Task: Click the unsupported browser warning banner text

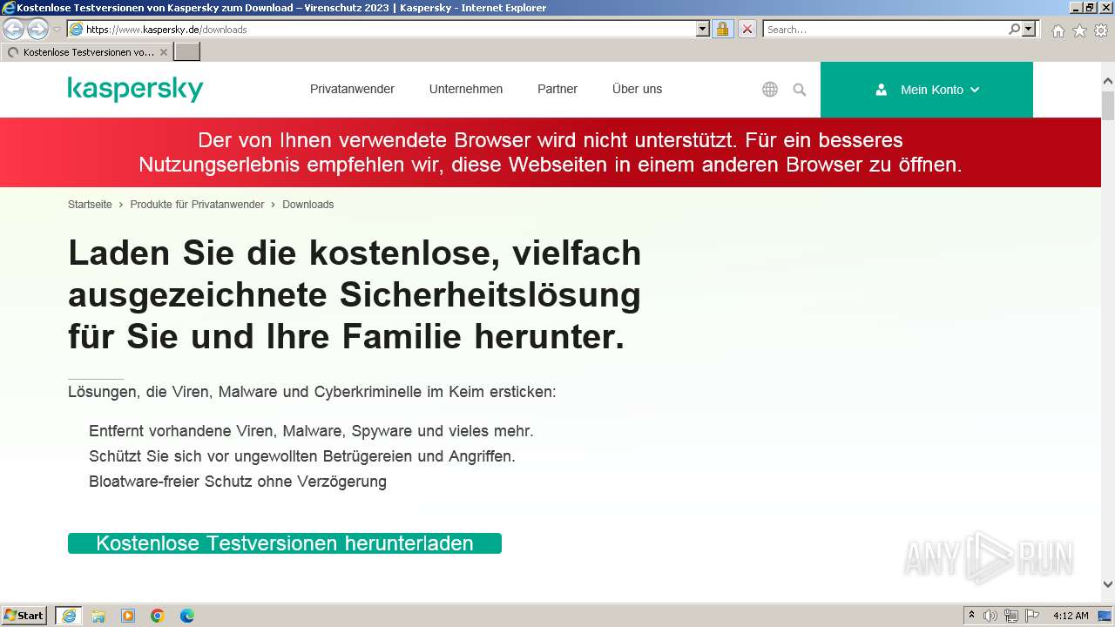Action: [551, 152]
